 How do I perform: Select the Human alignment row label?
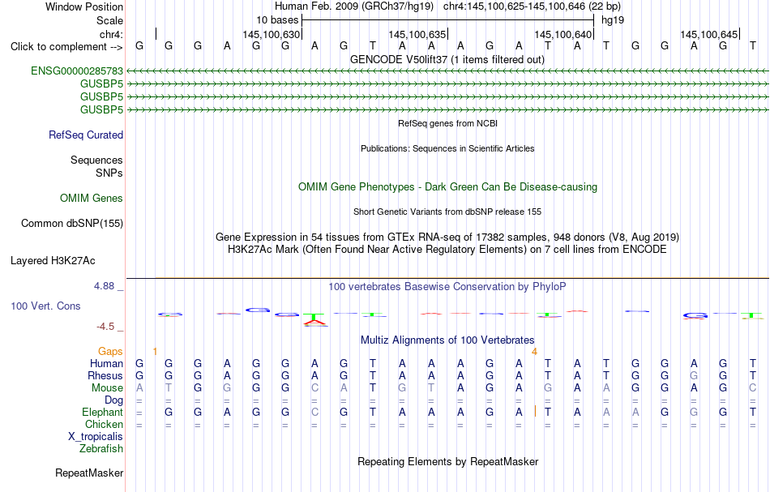point(106,364)
